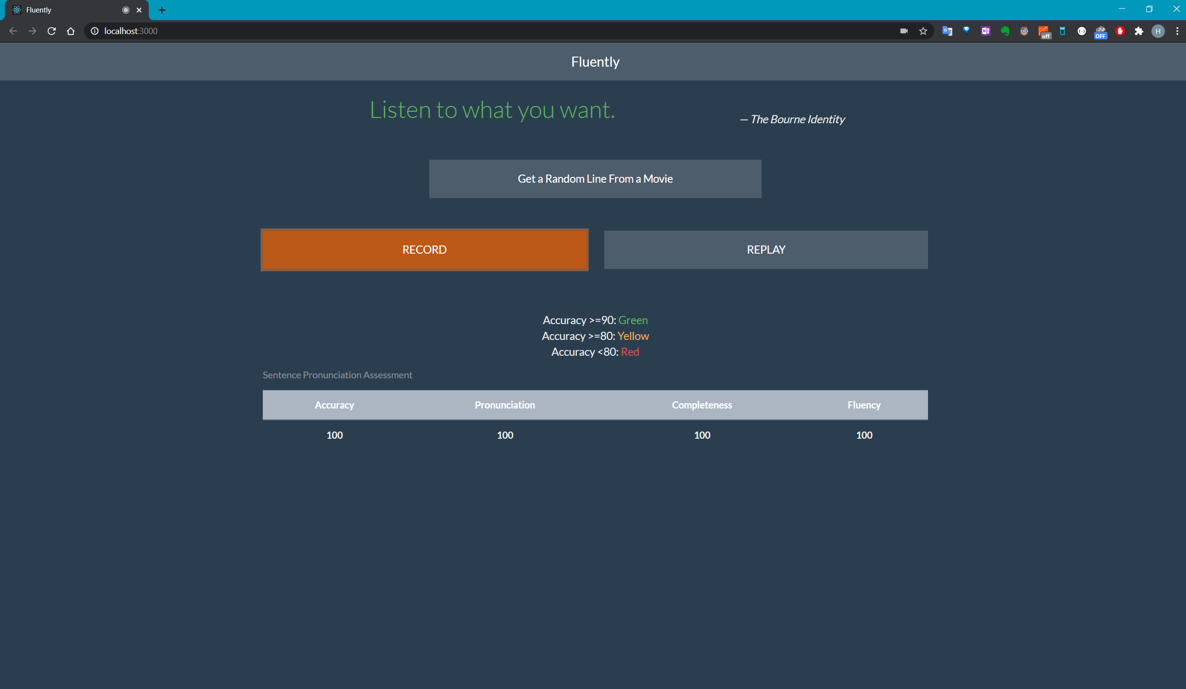View site information for localhost

click(95, 31)
